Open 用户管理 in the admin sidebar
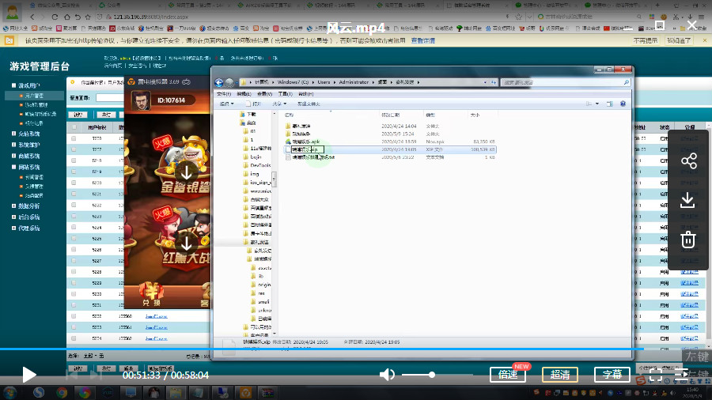 point(34,96)
